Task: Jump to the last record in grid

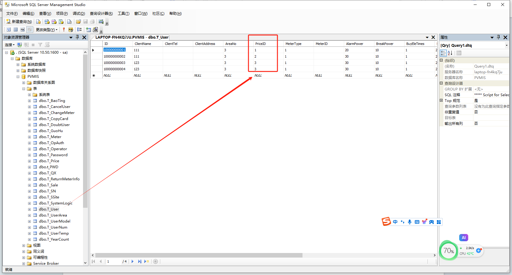Action: coord(139,261)
